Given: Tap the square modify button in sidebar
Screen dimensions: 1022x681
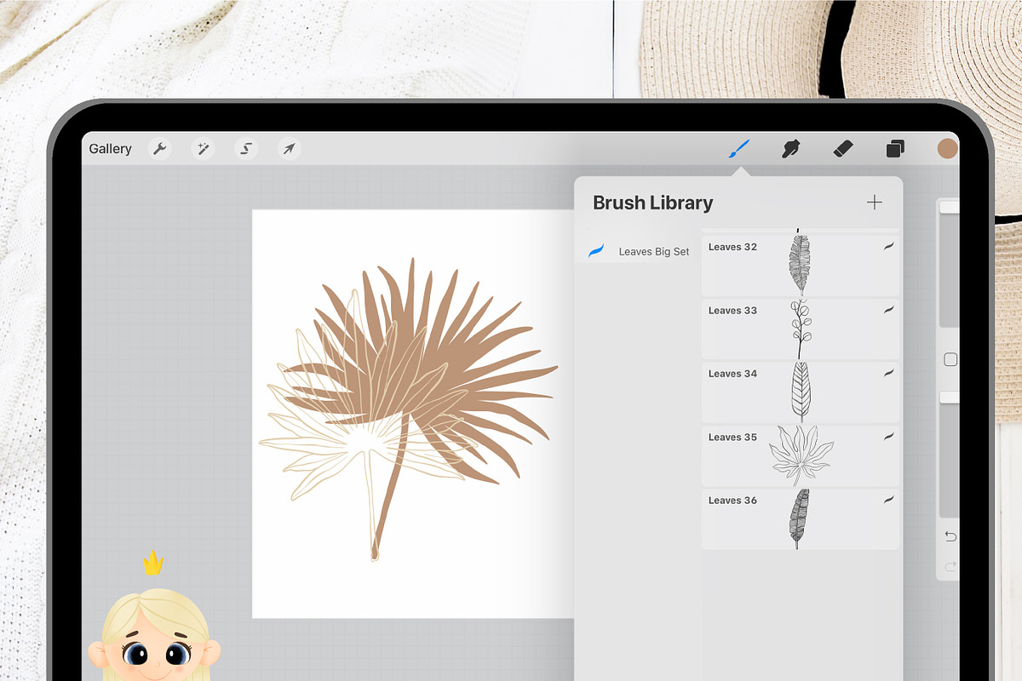Looking at the screenshot, I should click(950, 360).
